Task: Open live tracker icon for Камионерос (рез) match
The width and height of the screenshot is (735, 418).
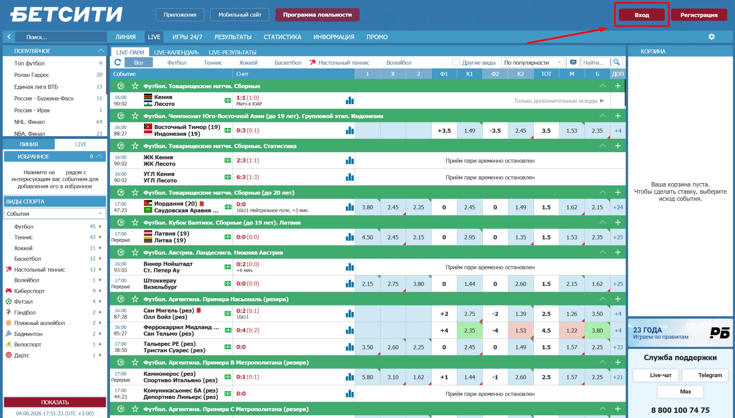Action: pos(228,377)
